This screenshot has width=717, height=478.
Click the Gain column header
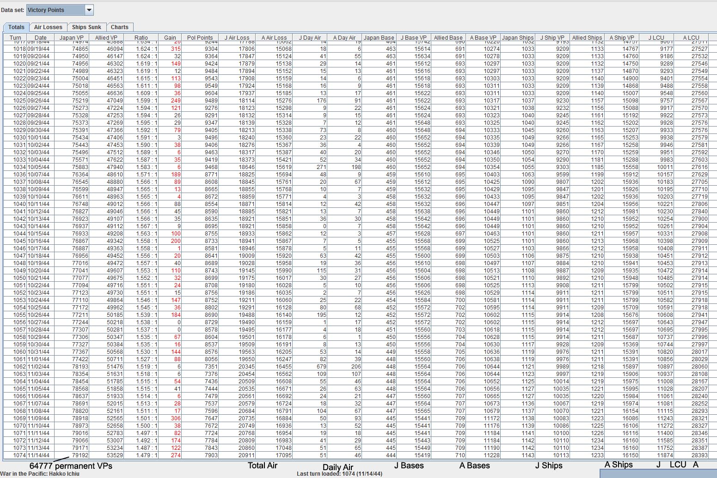[x=170, y=37]
